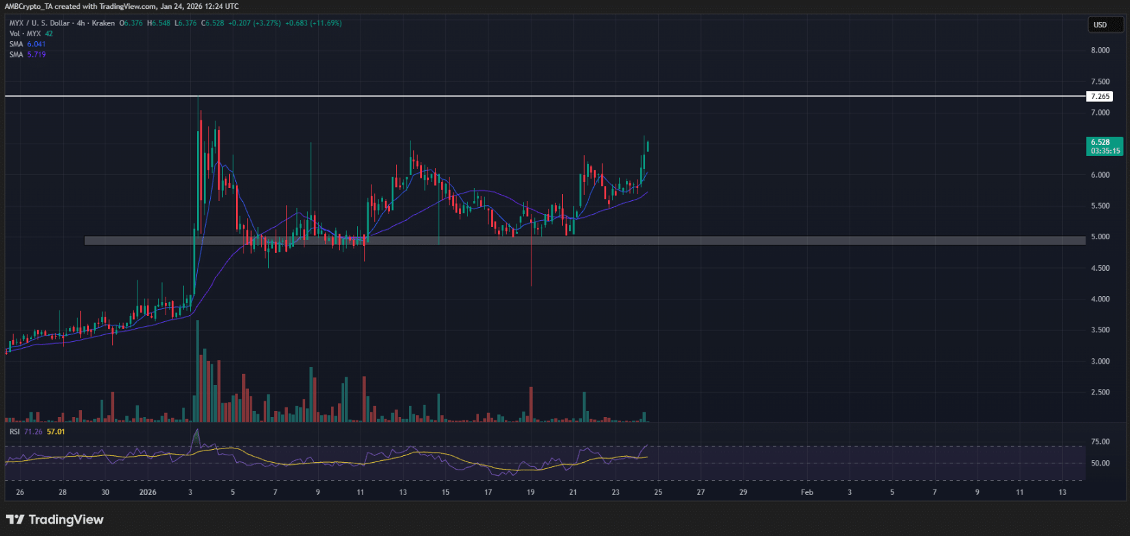1130x536 pixels.
Task: Click the SMA 5.719 indicator legend
Action: (27, 55)
